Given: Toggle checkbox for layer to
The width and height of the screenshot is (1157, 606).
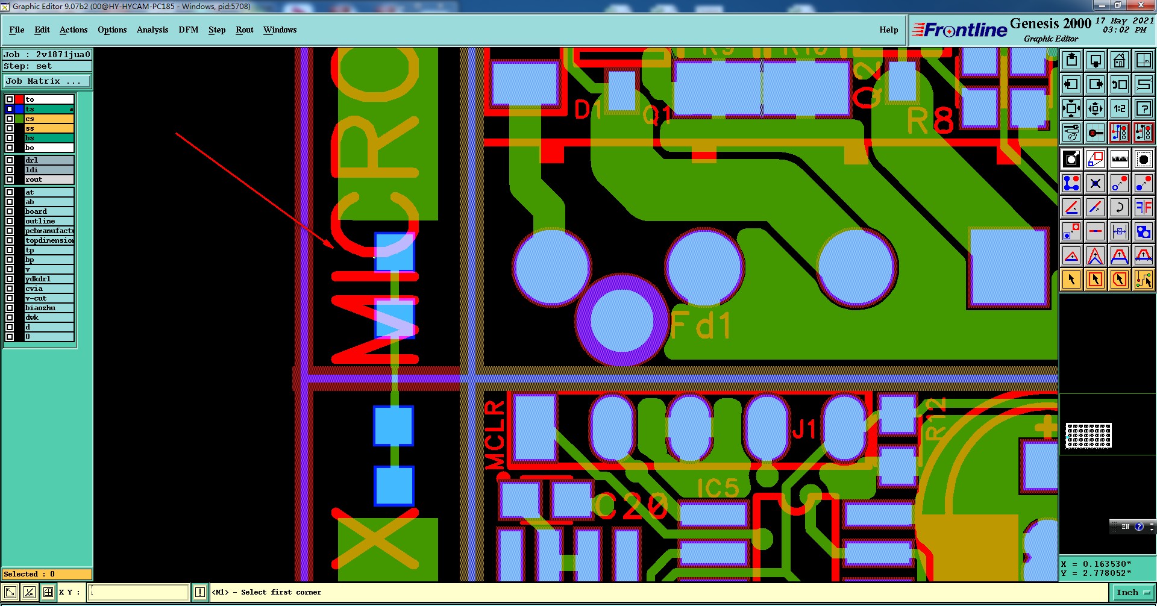Looking at the screenshot, I should point(10,99).
